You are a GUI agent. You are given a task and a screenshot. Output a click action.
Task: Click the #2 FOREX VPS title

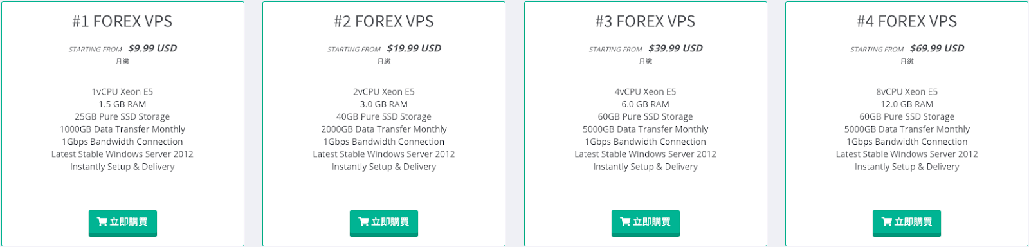coord(384,21)
